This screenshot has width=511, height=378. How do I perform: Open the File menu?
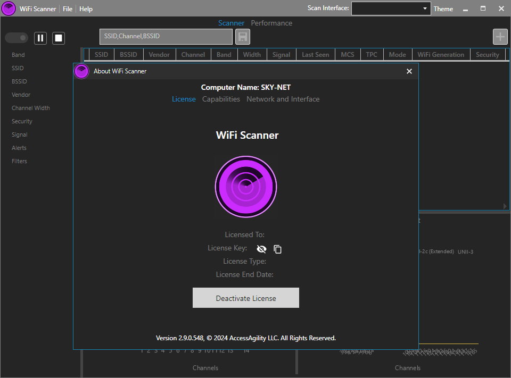pyautogui.click(x=68, y=9)
